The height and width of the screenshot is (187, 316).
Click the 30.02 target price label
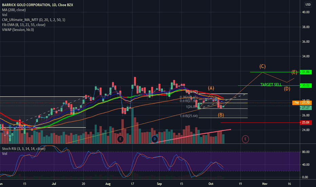306,86
